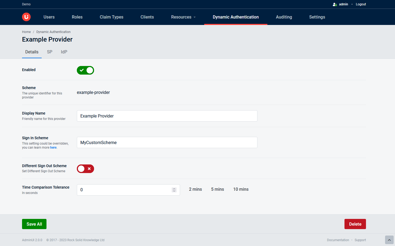
Task: Click the Home breadcrumb link
Action: coord(26,32)
